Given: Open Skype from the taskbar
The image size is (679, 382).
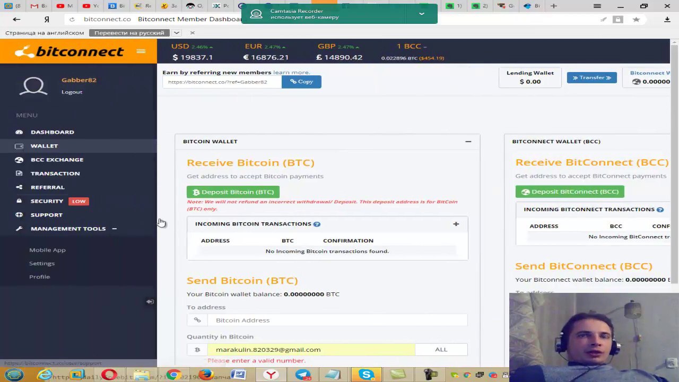Looking at the screenshot, I should (x=366, y=375).
